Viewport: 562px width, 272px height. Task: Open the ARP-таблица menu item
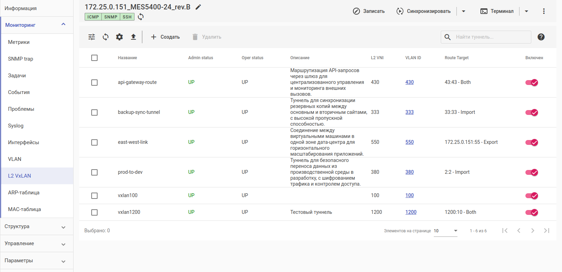(x=24, y=193)
